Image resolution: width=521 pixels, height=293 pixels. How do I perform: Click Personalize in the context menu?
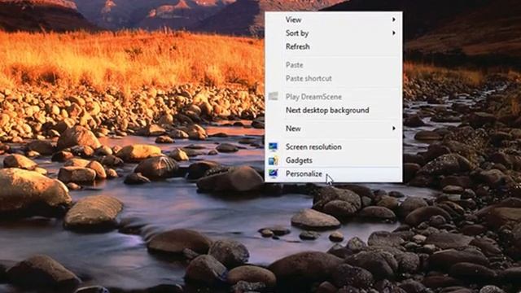(333, 173)
